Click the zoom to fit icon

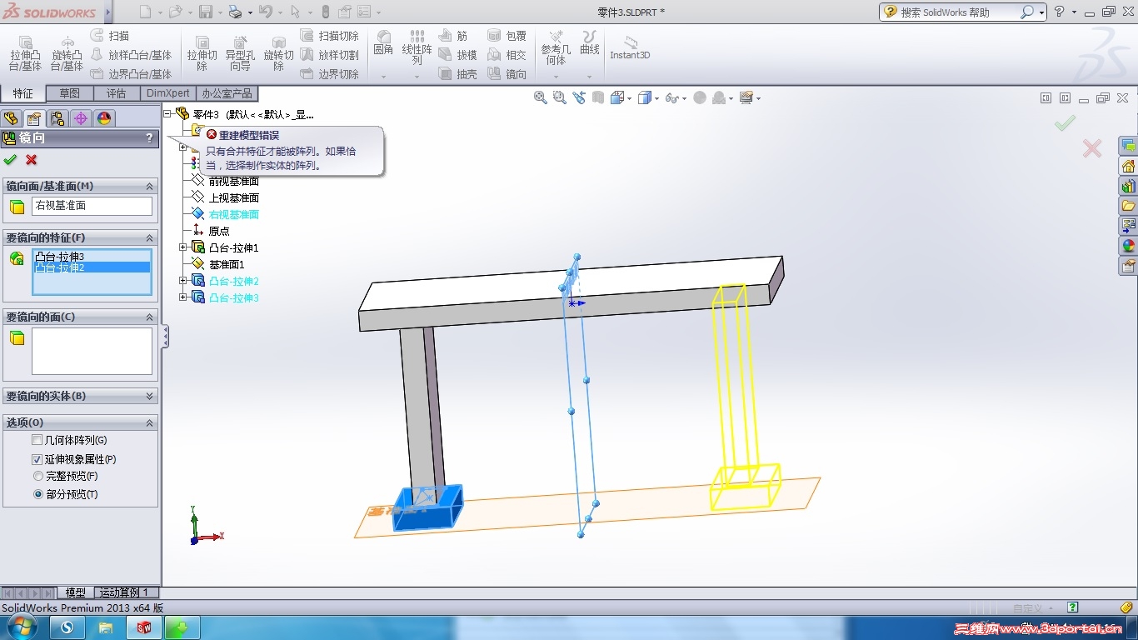tap(541, 97)
